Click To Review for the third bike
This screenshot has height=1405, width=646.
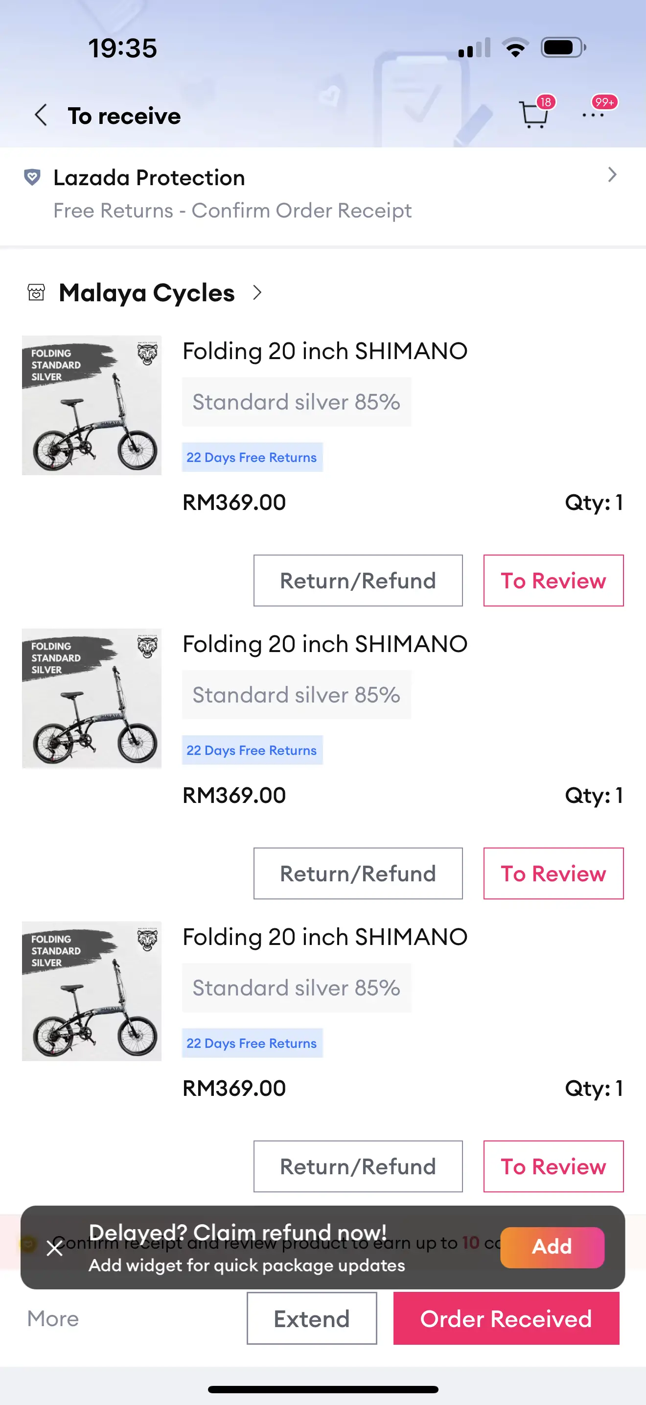tap(553, 1166)
